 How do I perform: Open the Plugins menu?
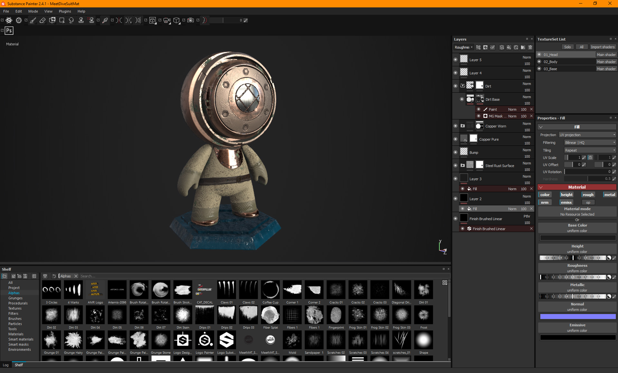(65, 11)
